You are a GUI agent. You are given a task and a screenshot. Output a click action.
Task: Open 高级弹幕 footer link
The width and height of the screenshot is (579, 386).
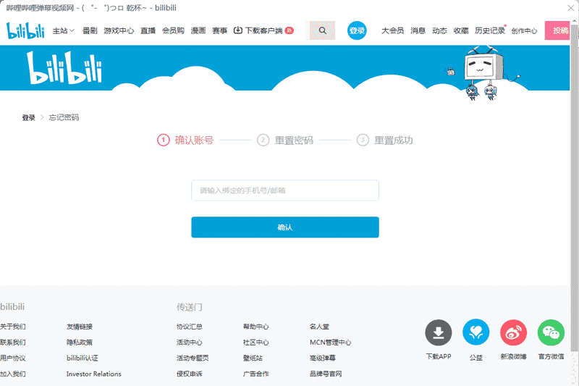tap(322, 358)
